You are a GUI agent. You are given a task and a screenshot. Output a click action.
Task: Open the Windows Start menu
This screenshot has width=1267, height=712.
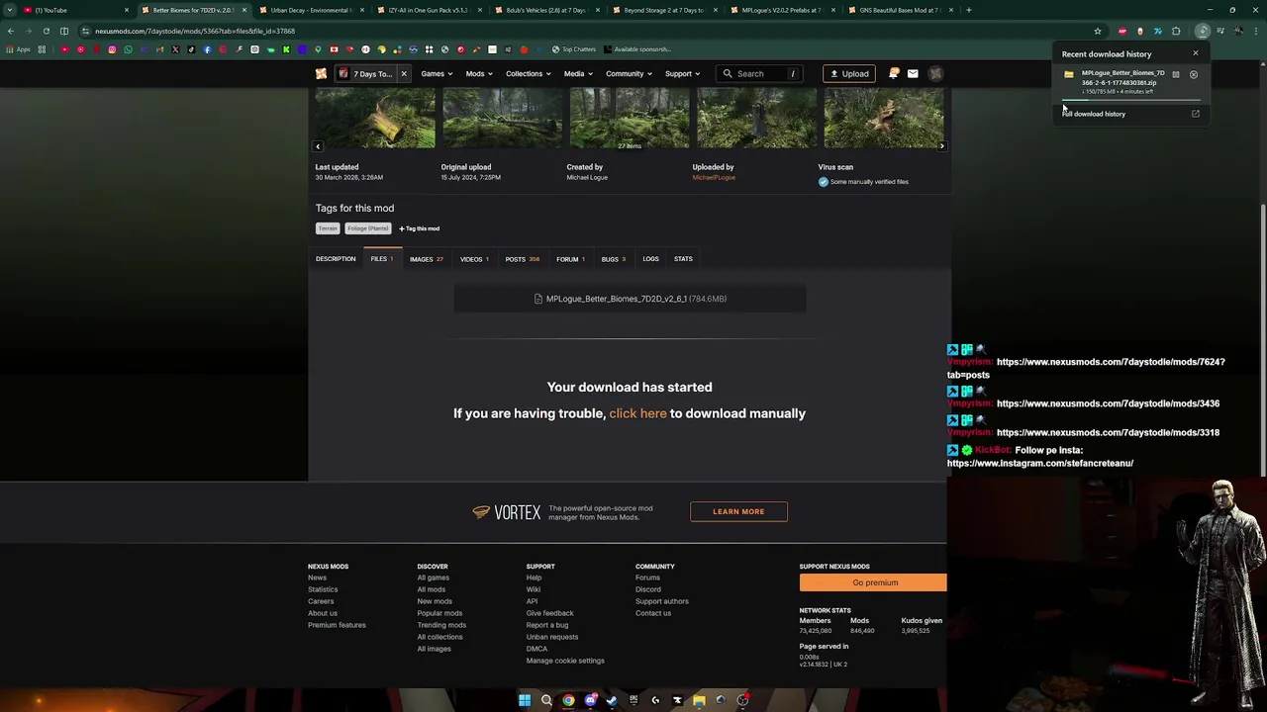point(525,700)
